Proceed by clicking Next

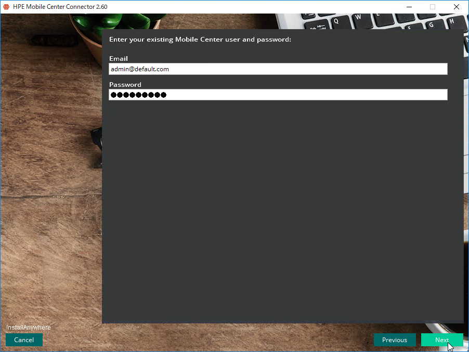pos(442,340)
